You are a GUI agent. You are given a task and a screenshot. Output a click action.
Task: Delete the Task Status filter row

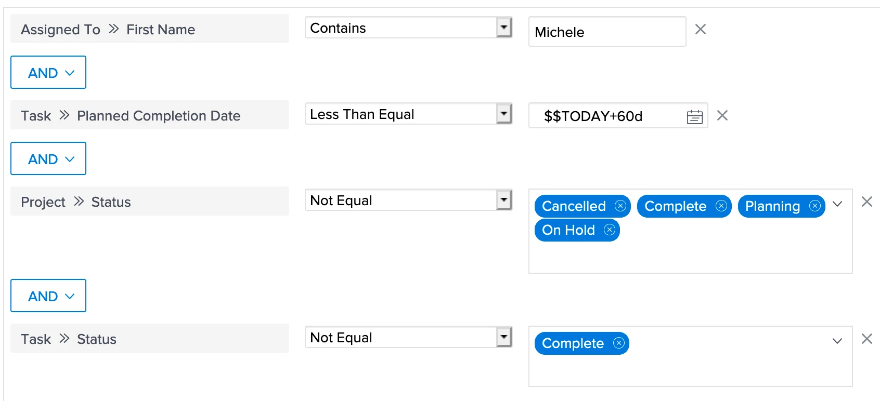click(x=867, y=339)
